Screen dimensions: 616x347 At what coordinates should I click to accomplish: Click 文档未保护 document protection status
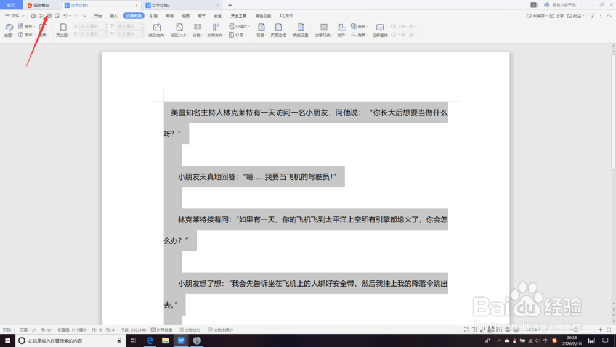[220, 330]
